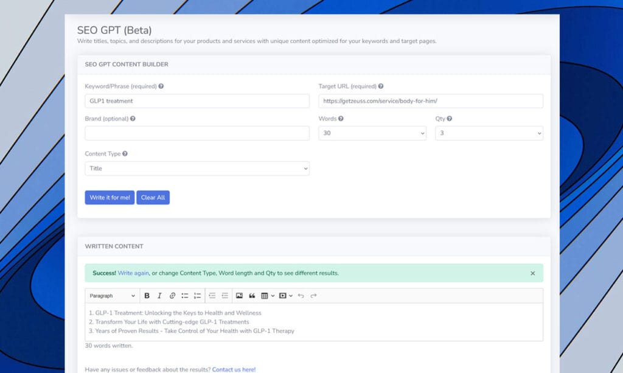The height and width of the screenshot is (373, 623).
Task: Apply numbered list formatting
Action: (x=198, y=296)
